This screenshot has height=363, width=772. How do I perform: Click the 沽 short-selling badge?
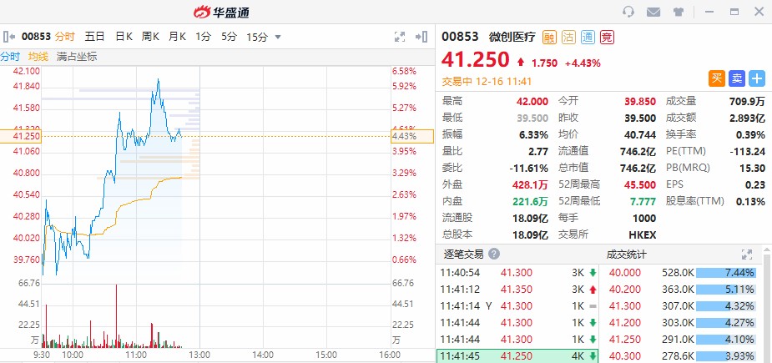coord(568,37)
